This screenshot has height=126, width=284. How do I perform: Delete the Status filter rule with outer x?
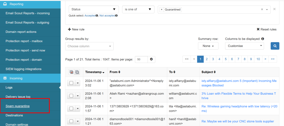click(274, 9)
